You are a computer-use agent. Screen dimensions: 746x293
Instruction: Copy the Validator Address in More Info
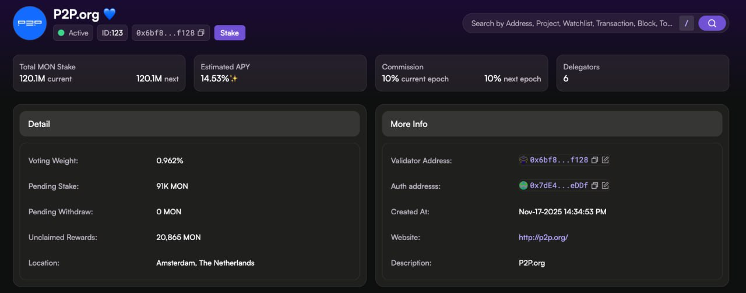coord(594,160)
